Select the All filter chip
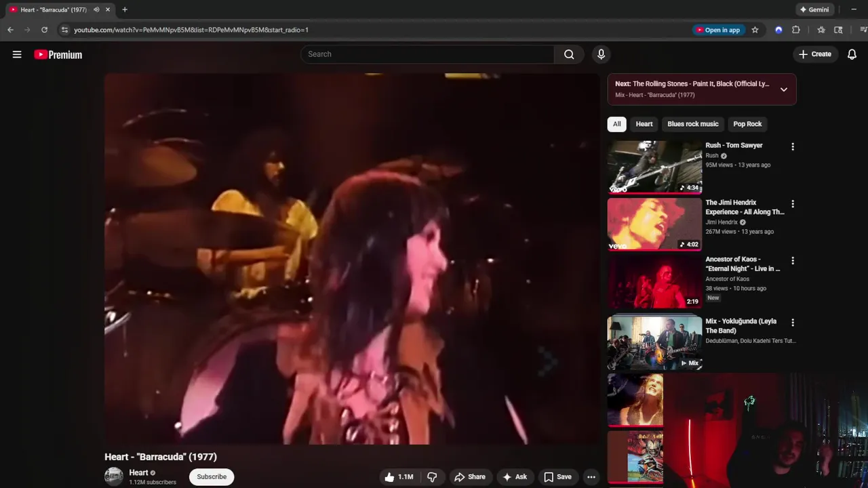Viewport: 868px width, 488px height. pyautogui.click(x=616, y=124)
